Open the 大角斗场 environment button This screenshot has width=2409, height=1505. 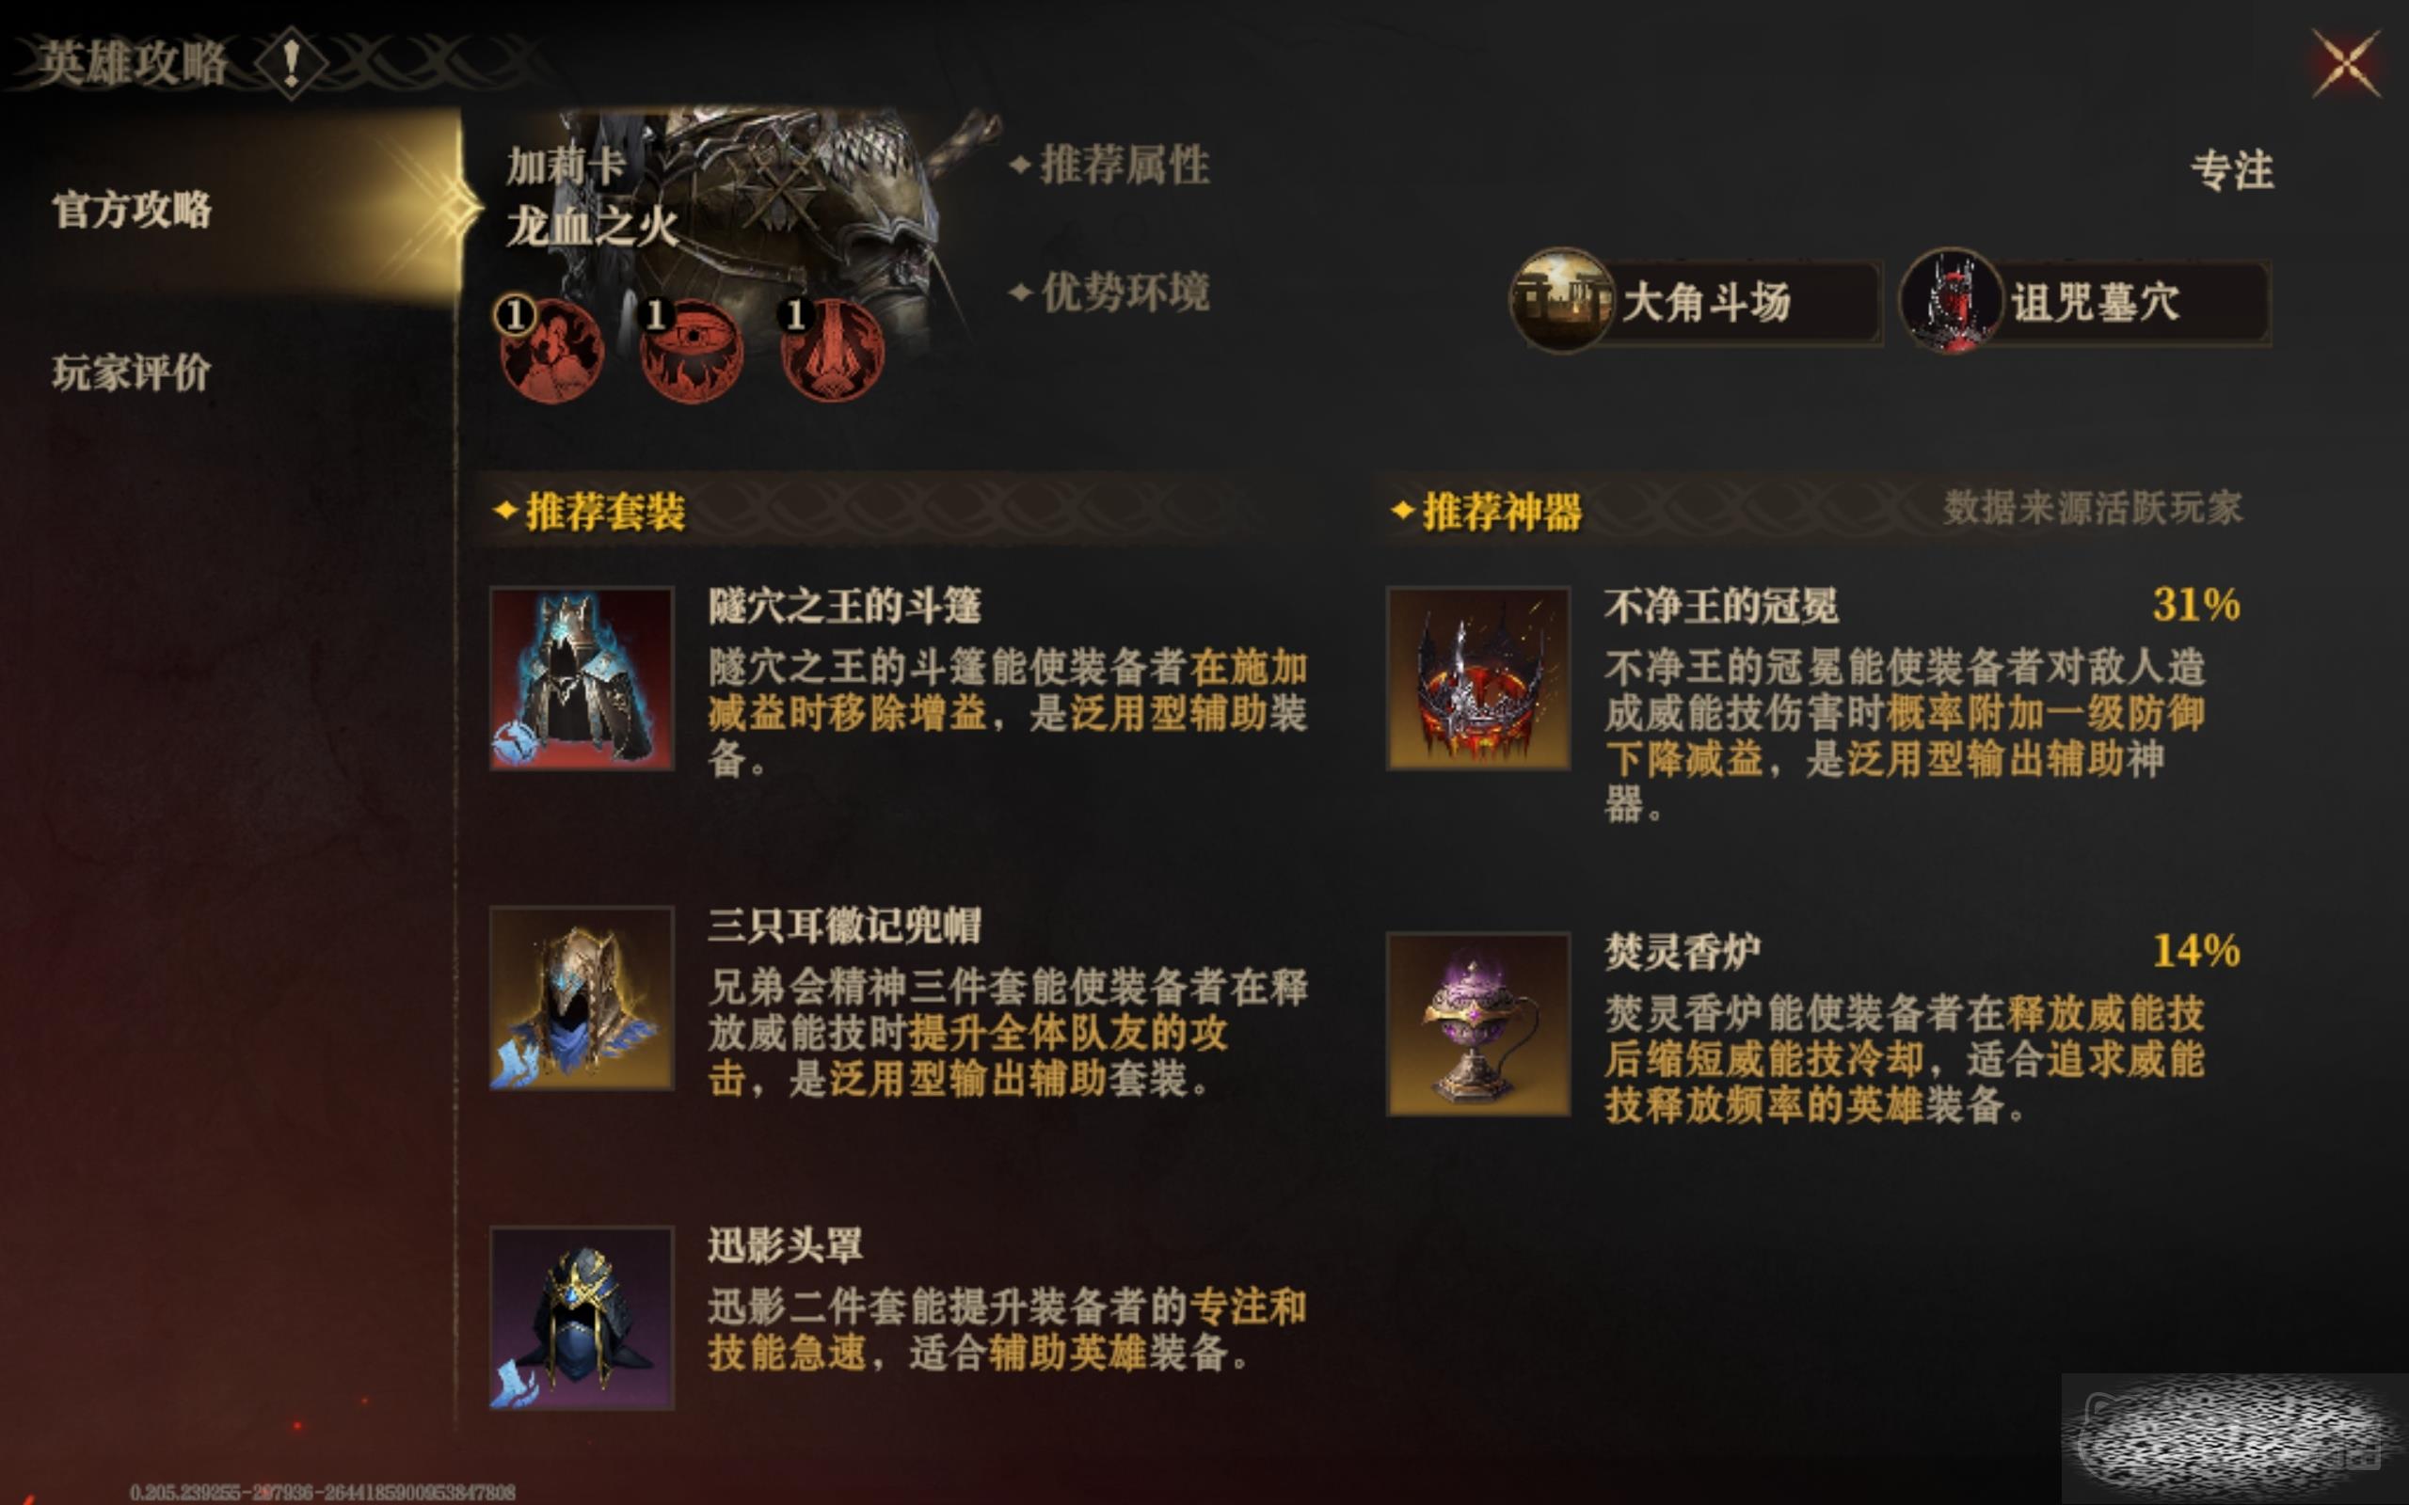(1694, 302)
